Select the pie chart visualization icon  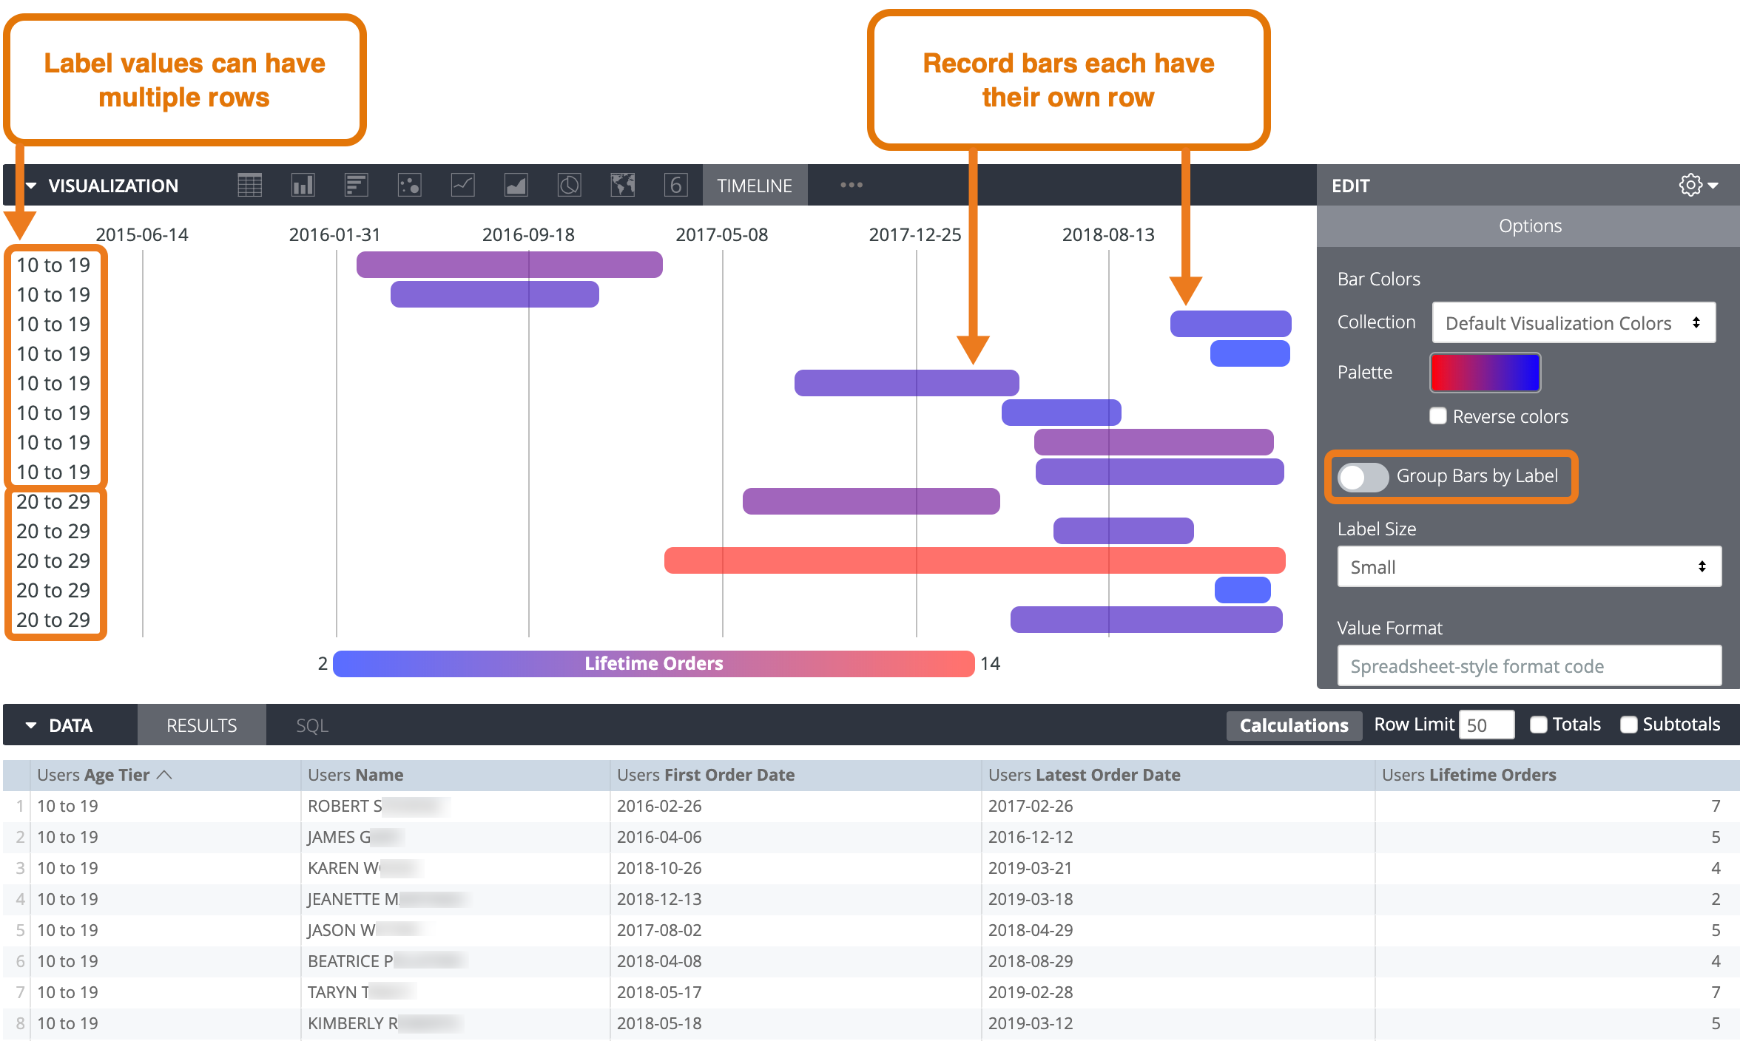(x=569, y=185)
